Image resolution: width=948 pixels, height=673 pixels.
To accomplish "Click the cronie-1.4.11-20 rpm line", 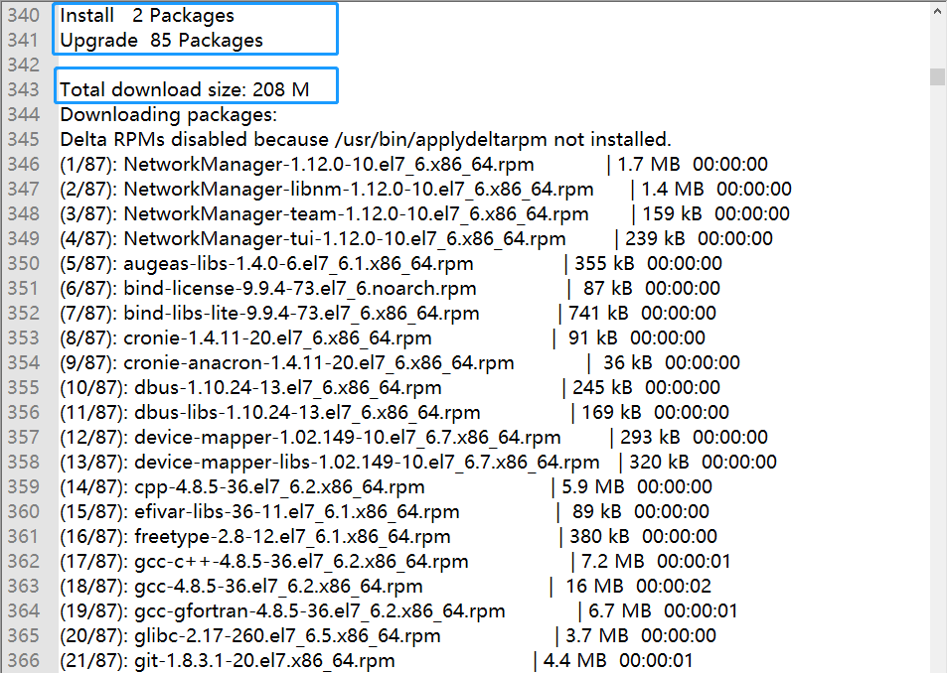I will (x=383, y=337).
